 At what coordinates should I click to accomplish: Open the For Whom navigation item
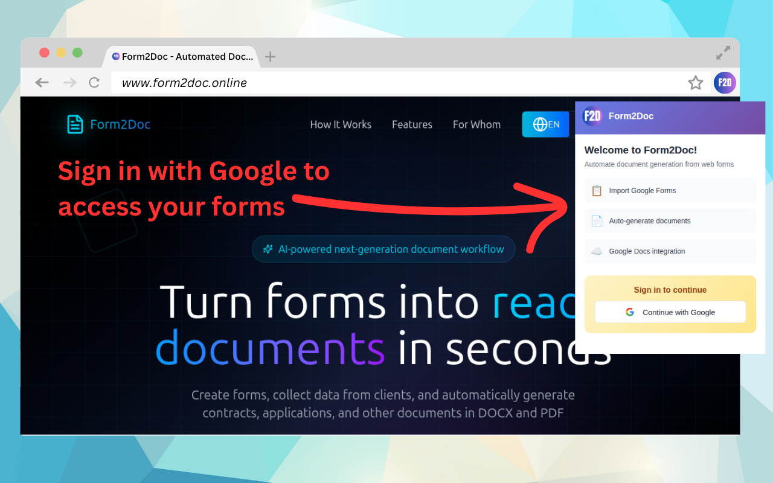[476, 124]
